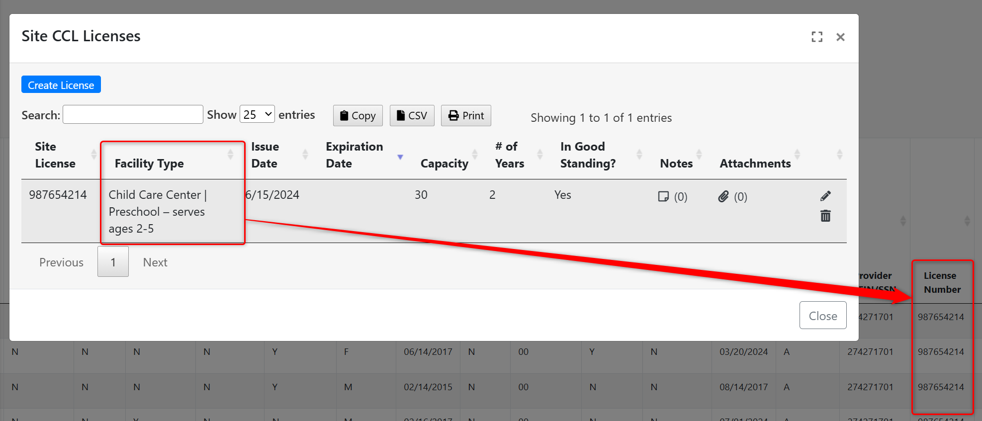This screenshot has width=982, height=421.
Task: Click In Good Standing value Yes
Action: (x=562, y=195)
